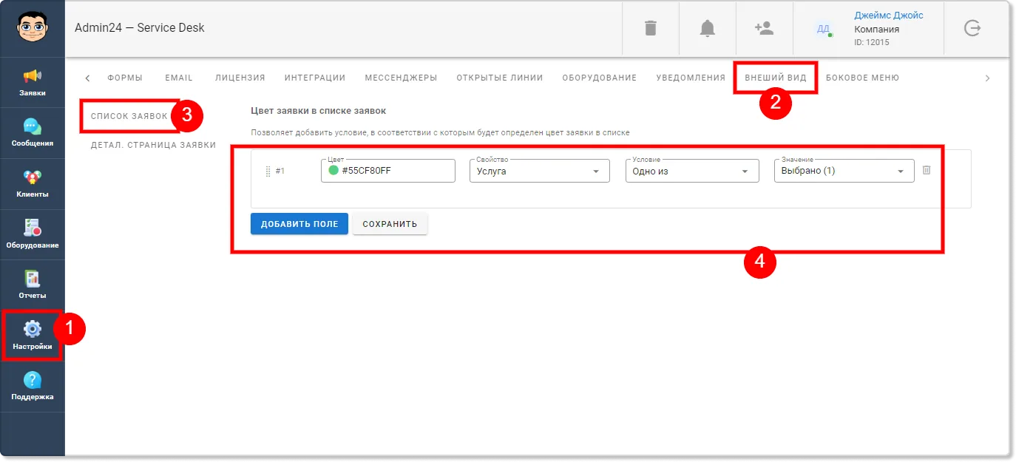Viewport: 1016px width, 462px height.
Task: Click the Добавить поле button
Action: (x=299, y=224)
